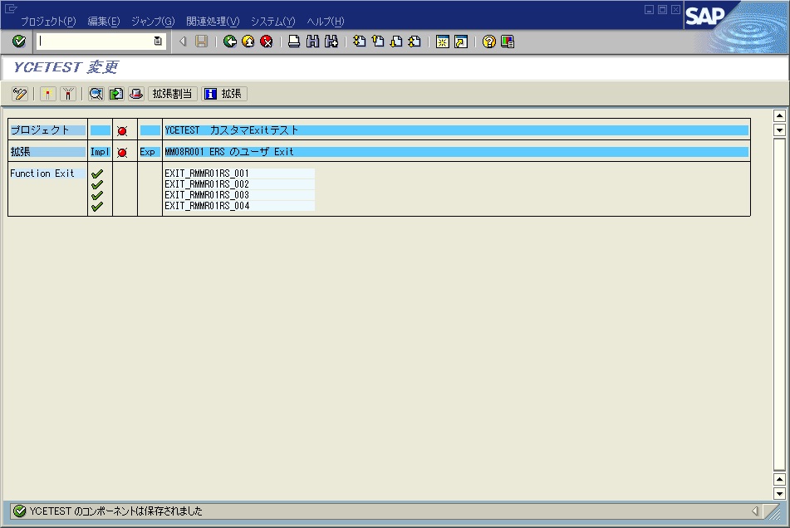Click the magnifying glass display icon

click(95, 94)
